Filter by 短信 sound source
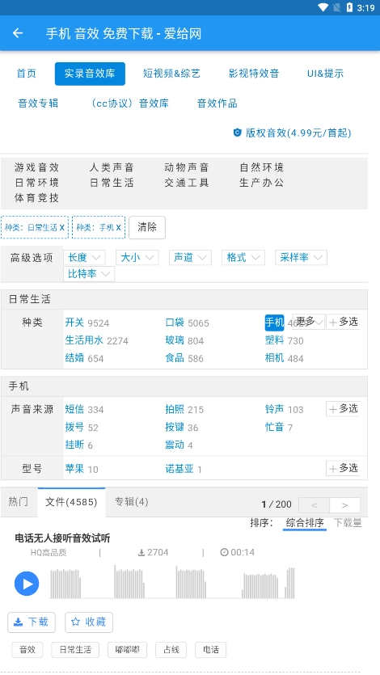 tap(74, 409)
